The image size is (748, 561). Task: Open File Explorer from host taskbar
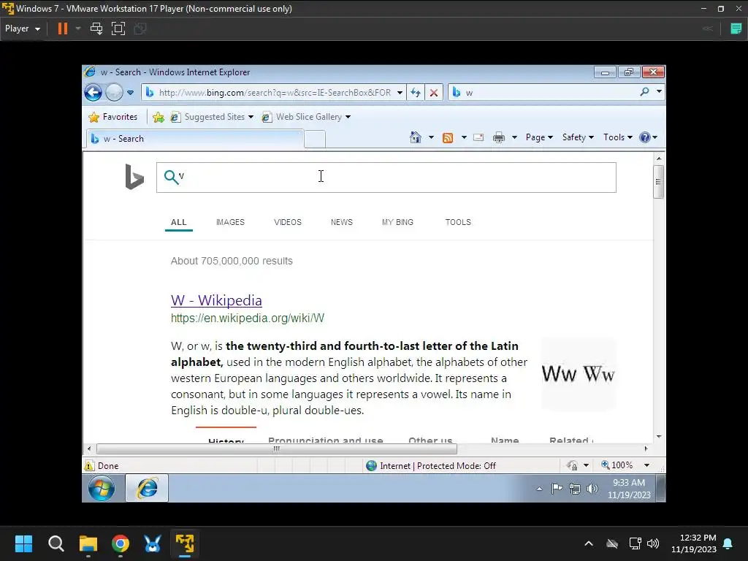click(88, 543)
